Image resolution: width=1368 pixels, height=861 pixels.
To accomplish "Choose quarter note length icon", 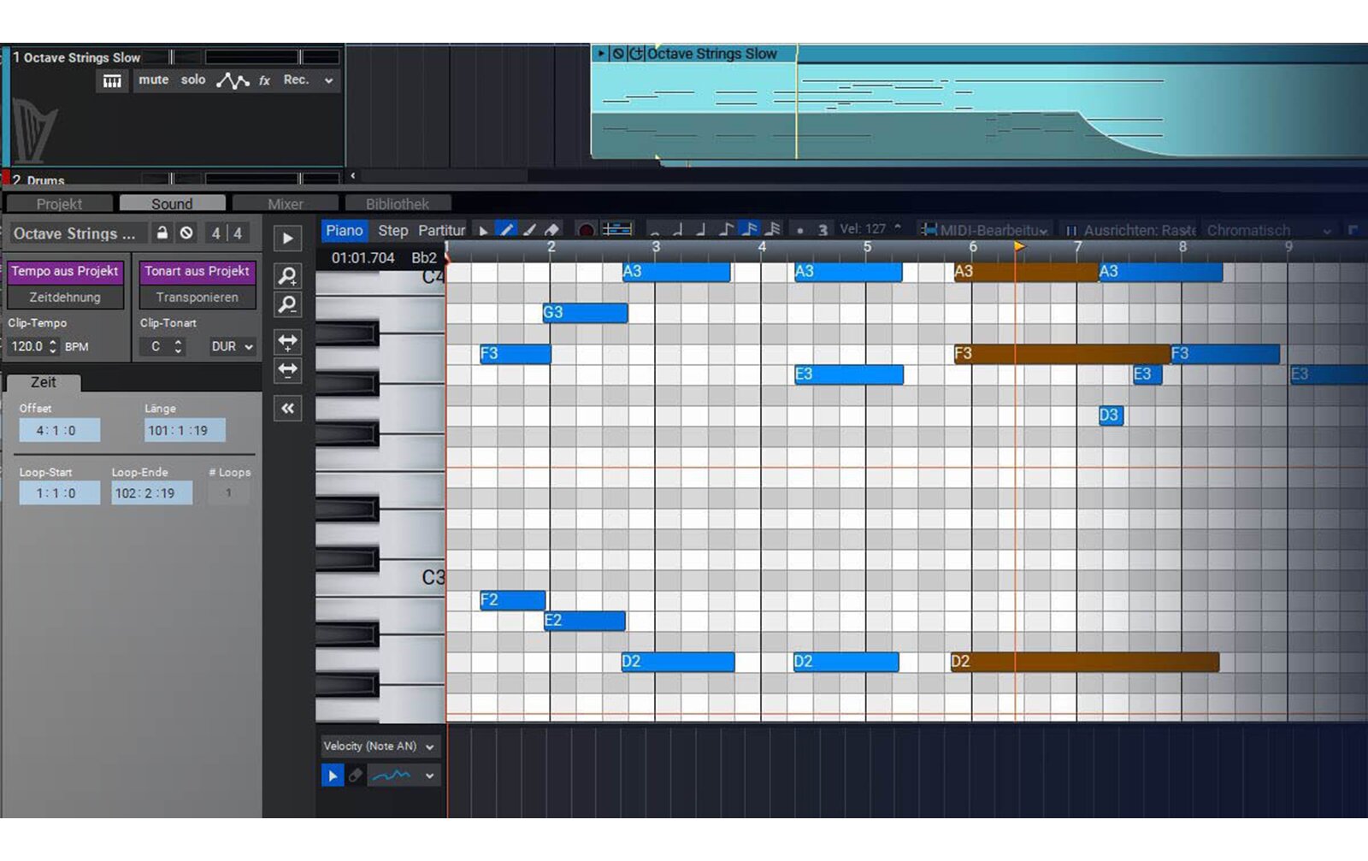I will coord(701,230).
